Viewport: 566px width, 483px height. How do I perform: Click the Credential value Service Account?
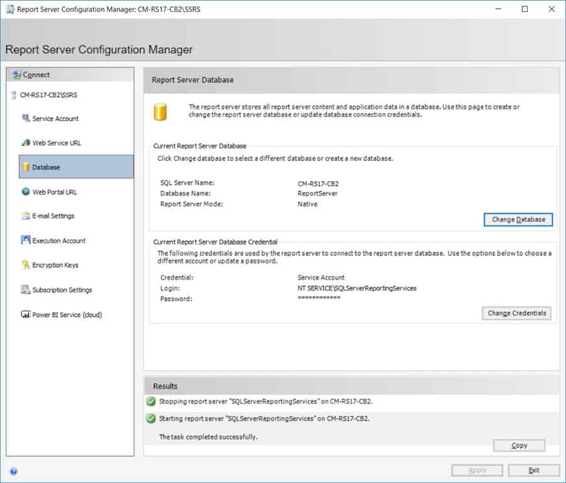pos(321,277)
